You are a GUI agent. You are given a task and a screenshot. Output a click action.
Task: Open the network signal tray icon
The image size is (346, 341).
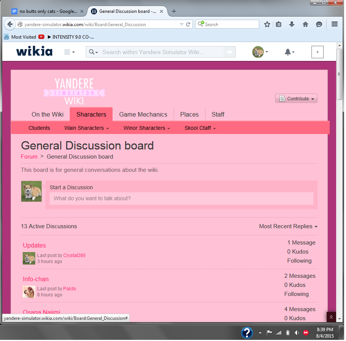click(x=279, y=333)
